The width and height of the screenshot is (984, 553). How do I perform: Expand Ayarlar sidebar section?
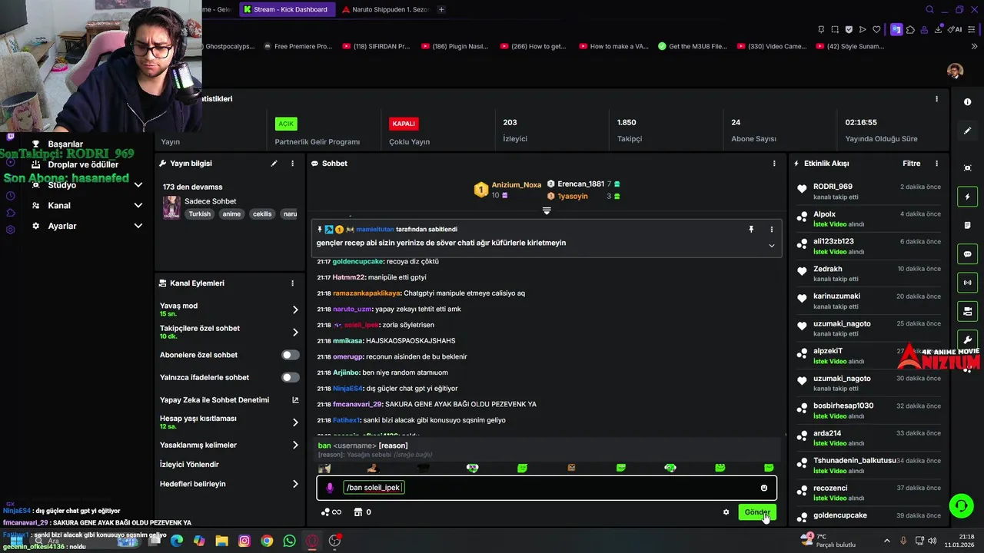coord(138,226)
